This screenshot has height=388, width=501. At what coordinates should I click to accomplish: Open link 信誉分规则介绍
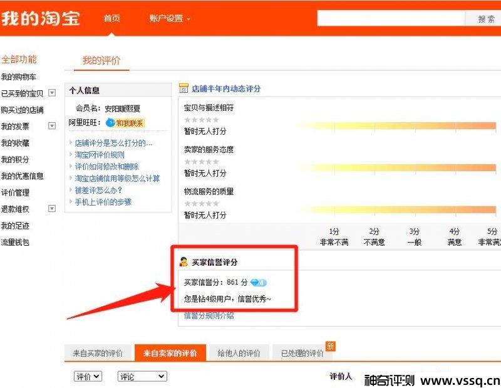coord(209,316)
